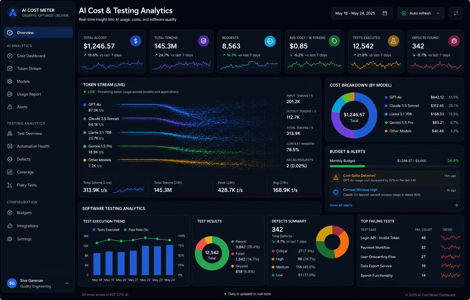This screenshot has height=300, width=470.
Task: Toggle Gemini 1.5 Pro in cost breakdown legend
Action: click(x=399, y=122)
